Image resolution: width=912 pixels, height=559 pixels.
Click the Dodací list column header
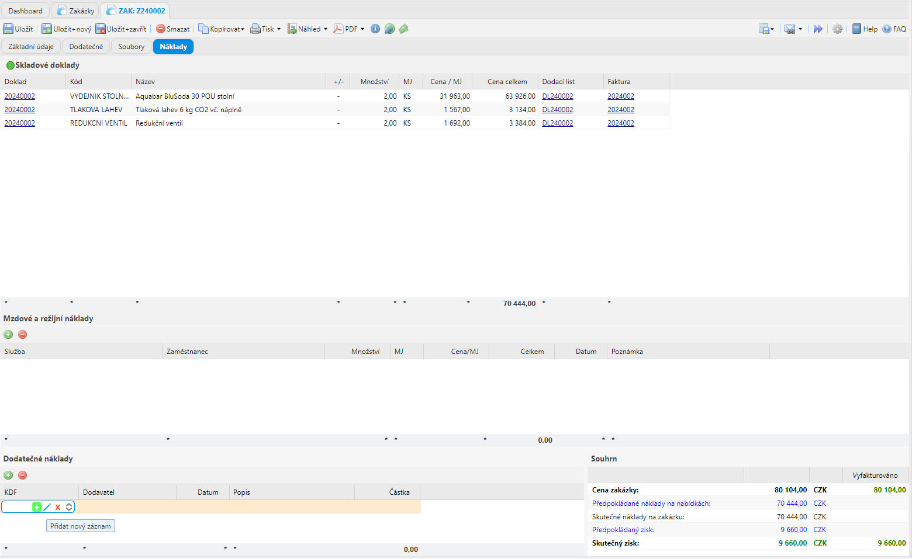tap(571, 82)
